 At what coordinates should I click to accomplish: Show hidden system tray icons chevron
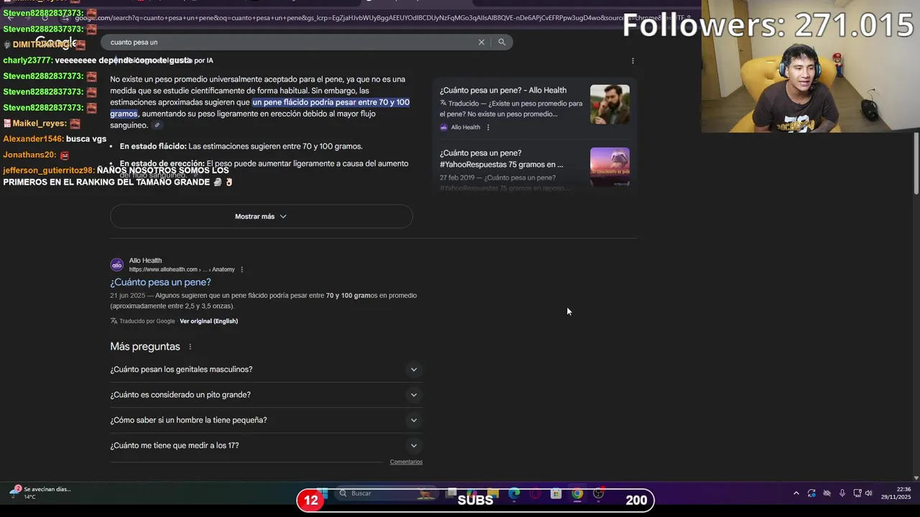796,493
